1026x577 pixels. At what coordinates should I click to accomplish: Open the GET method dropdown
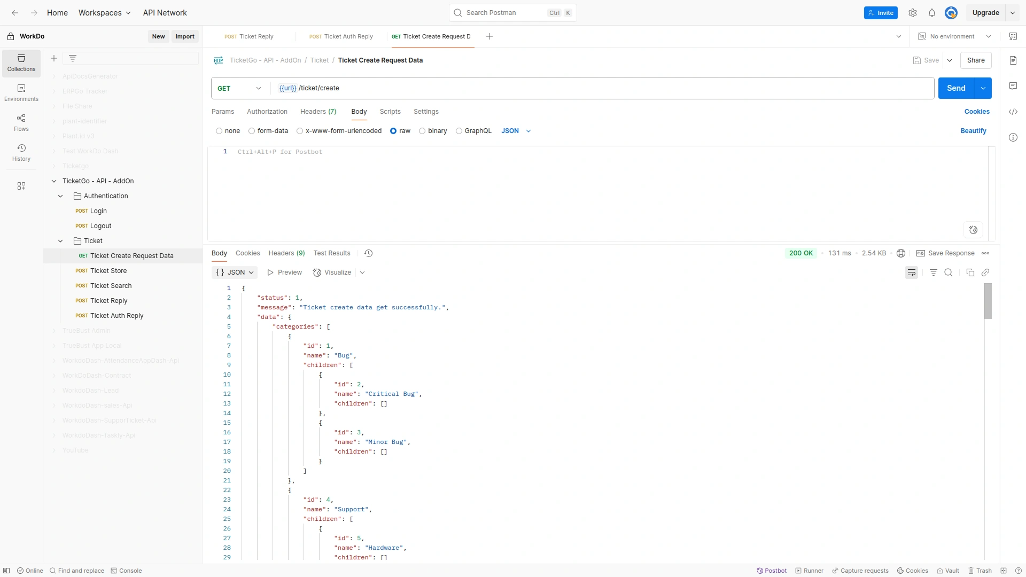(239, 88)
